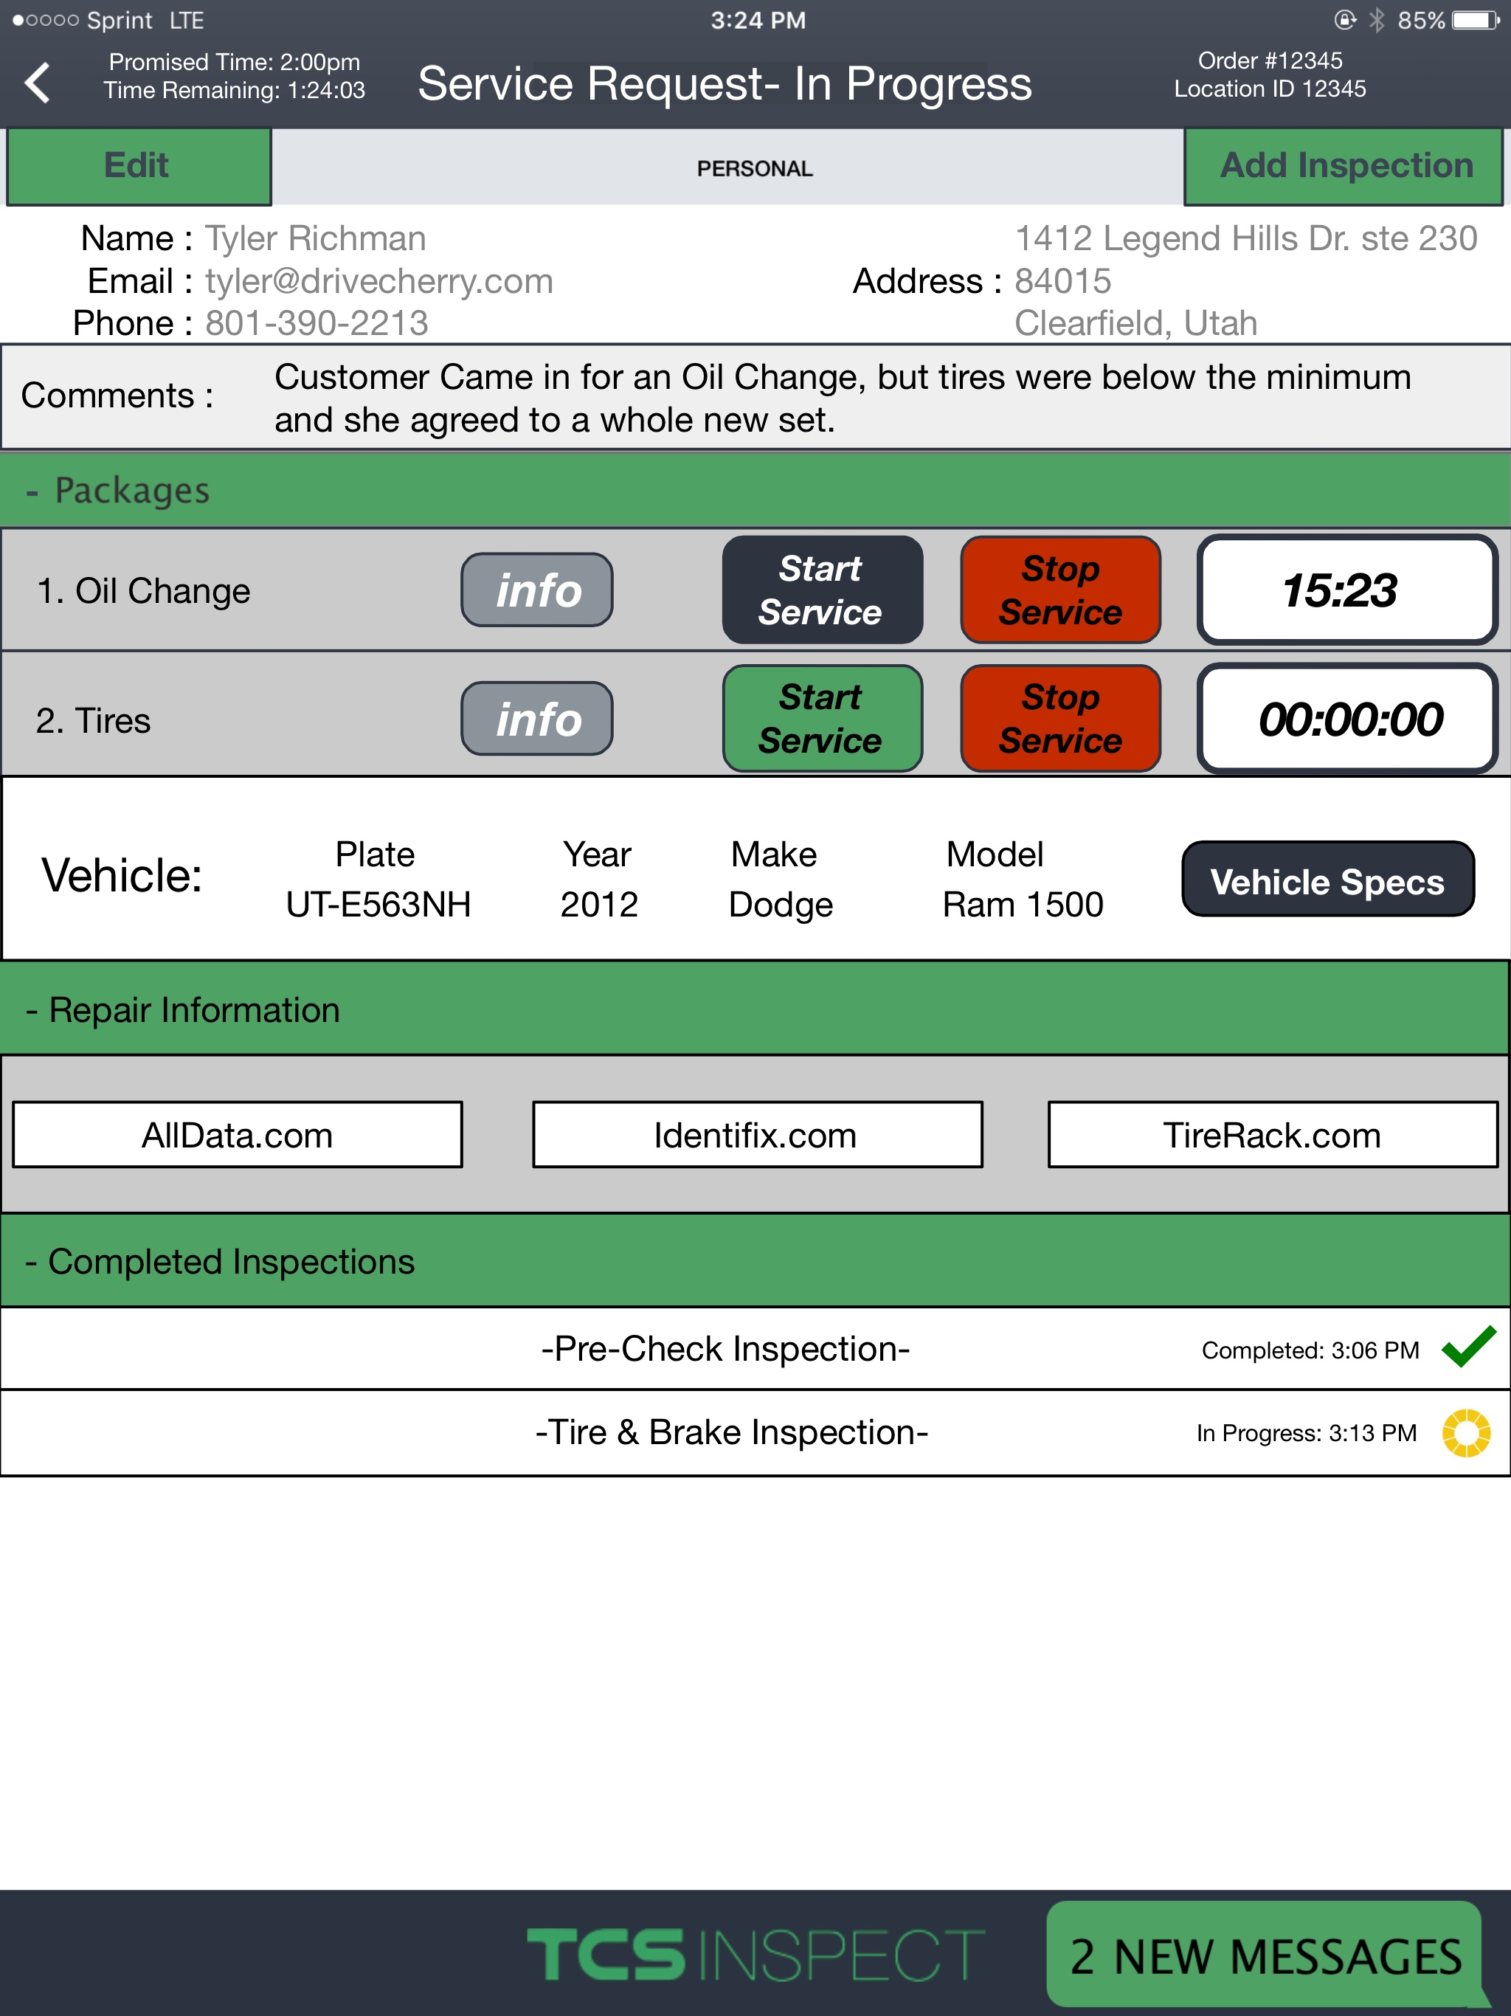Stop service for Tires
Viewport: 1511px width, 2016px height.
tap(1060, 718)
